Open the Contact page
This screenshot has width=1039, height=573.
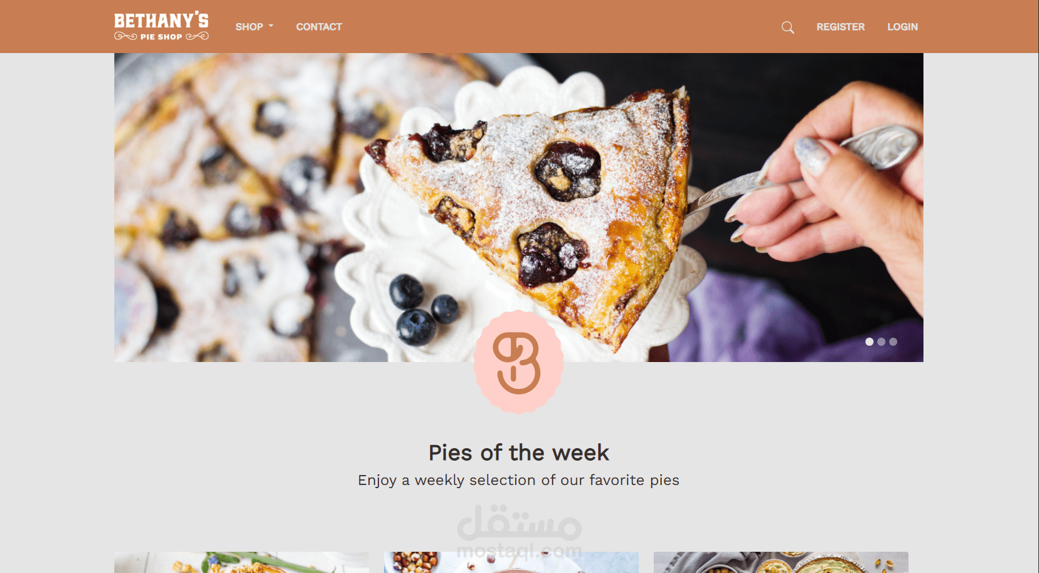[x=319, y=27]
